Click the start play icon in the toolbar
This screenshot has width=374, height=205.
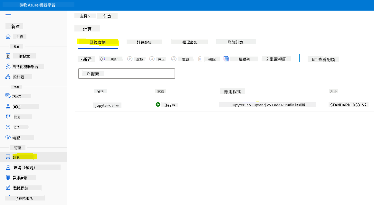(130, 59)
